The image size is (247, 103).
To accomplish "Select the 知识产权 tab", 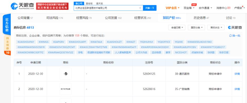I will (172, 18).
